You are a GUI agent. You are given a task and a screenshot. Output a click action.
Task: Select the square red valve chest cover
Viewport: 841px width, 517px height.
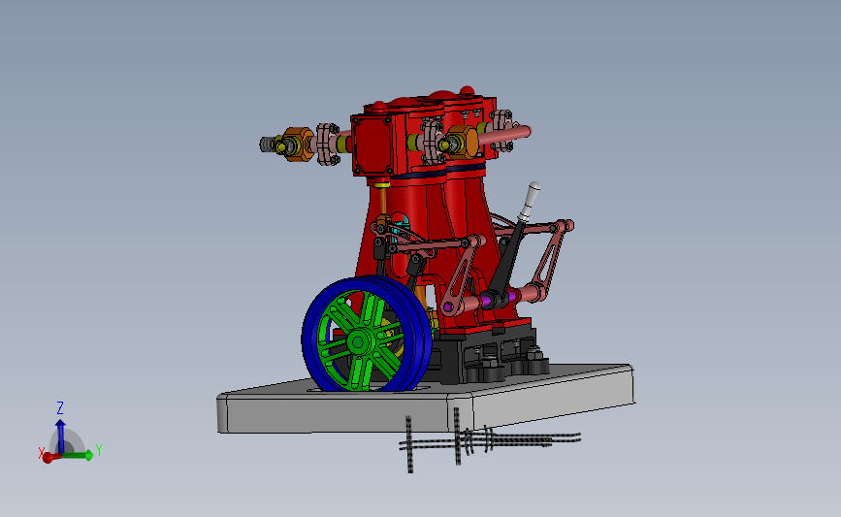pos(372,145)
